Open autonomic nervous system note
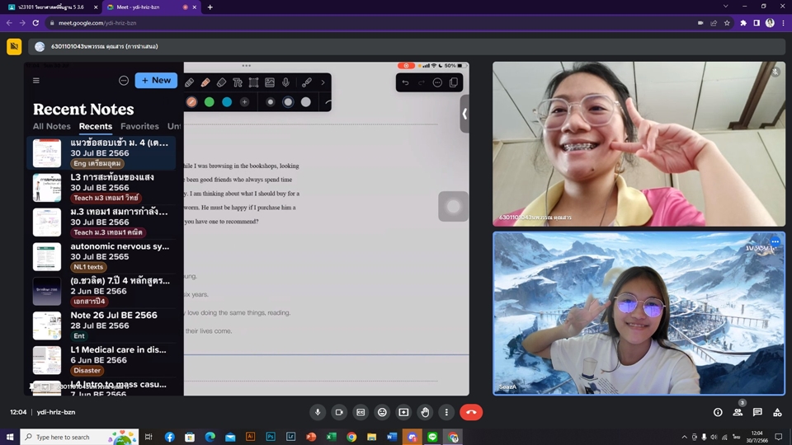The image size is (792, 445). pyautogui.click(x=101, y=256)
